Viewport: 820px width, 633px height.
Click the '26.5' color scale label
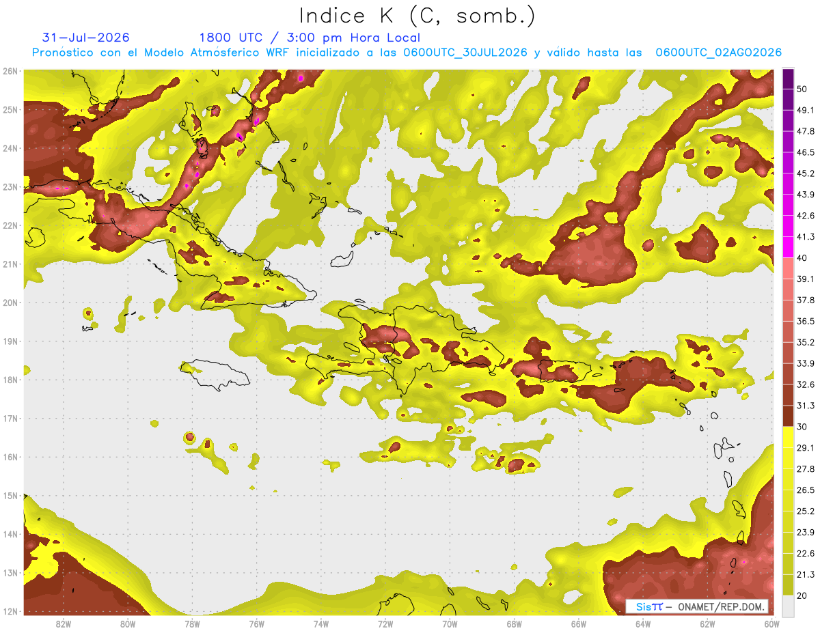pos(806,490)
